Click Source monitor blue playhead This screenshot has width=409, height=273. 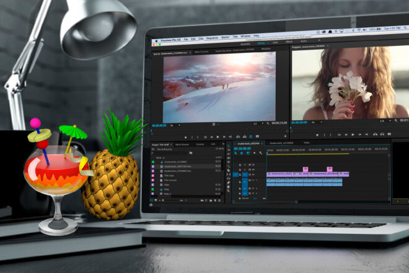tap(151, 130)
